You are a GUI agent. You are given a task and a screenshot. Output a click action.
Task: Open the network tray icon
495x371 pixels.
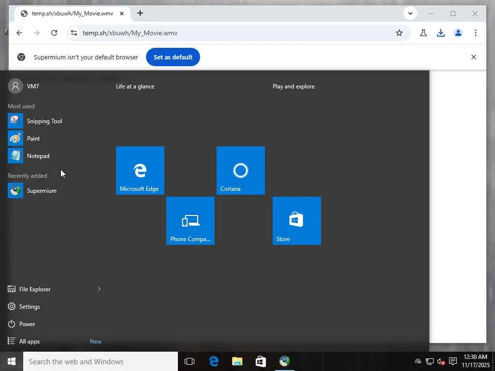tap(429, 361)
